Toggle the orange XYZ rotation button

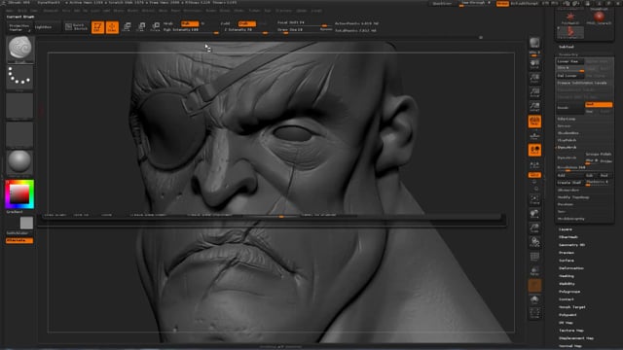534,175
